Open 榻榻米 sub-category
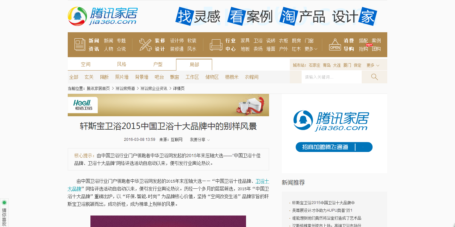 point(232,77)
